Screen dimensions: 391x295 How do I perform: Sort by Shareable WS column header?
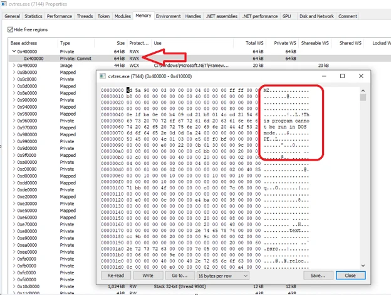click(x=315, y=43)
